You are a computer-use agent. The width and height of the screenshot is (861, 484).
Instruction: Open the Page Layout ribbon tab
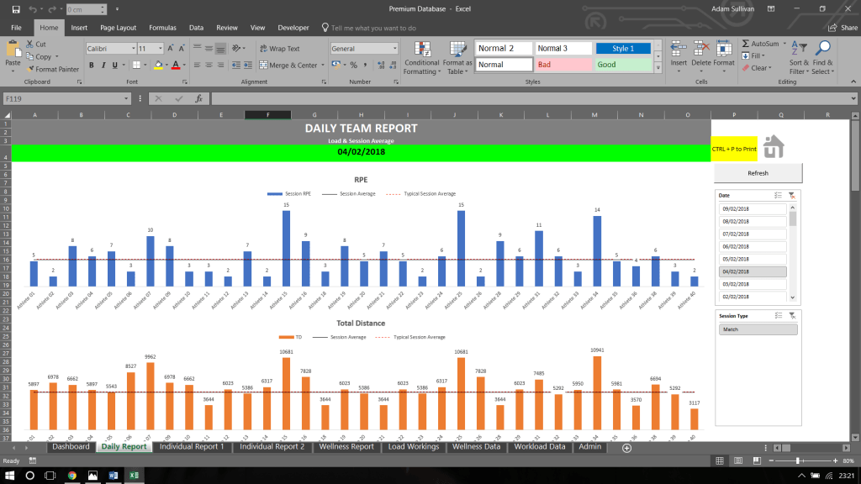118,28
